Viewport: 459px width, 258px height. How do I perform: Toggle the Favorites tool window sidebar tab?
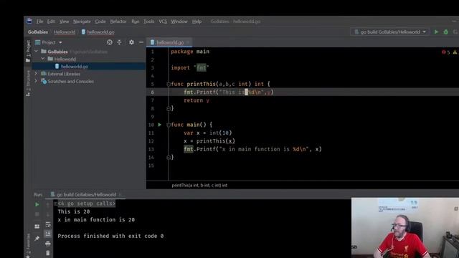point(28,246)
